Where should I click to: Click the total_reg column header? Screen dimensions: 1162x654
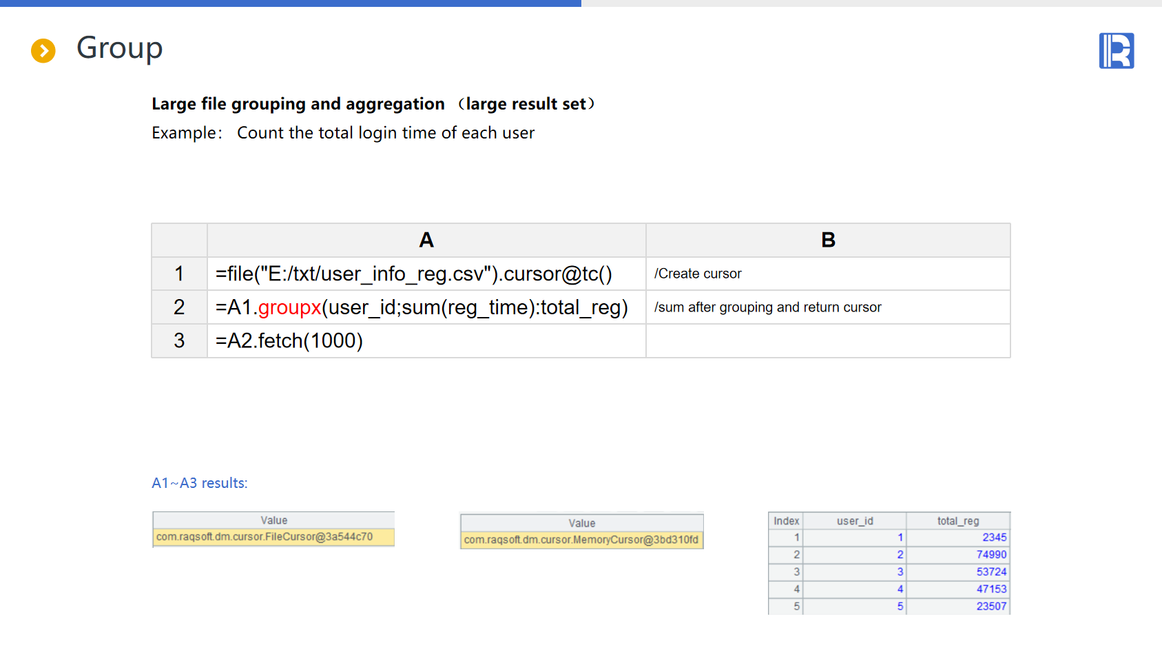957,521
